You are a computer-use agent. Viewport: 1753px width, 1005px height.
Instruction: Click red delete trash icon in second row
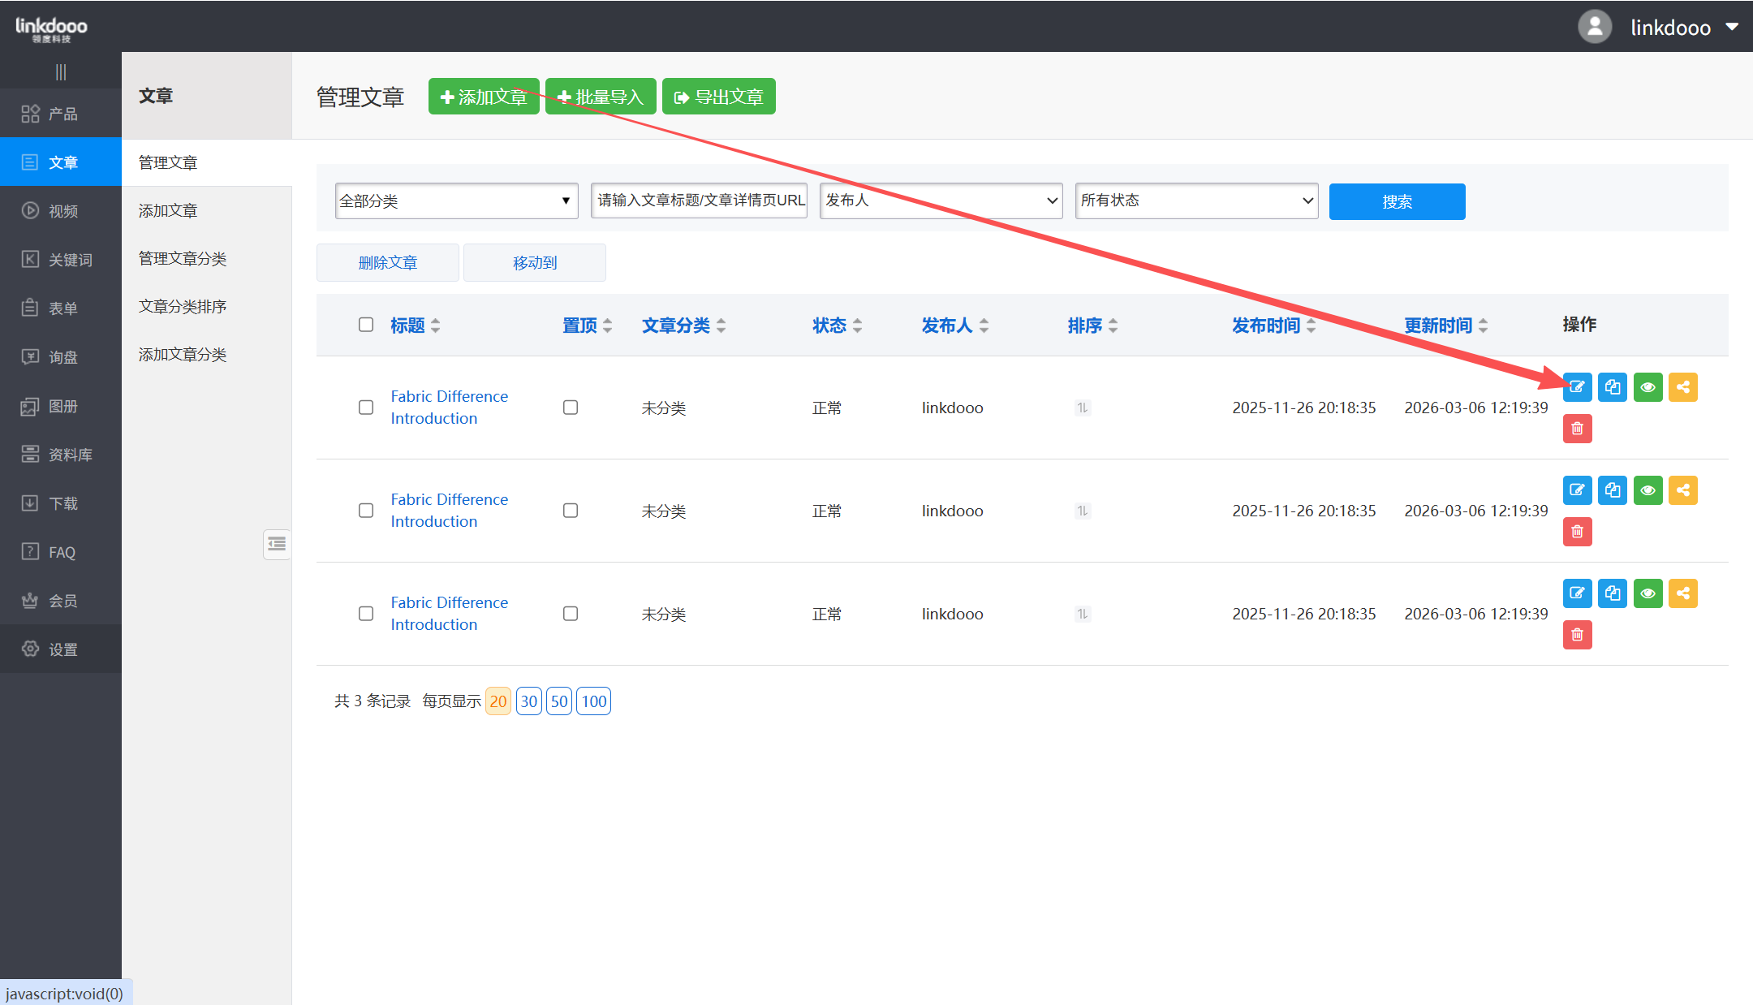(x=1577, y=532)
